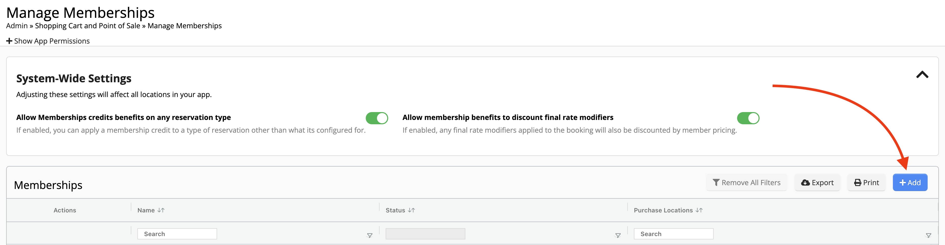Focus the Purchase Locations search field
Viewport: 945px width, 245px height.
[x=674, y=234]
